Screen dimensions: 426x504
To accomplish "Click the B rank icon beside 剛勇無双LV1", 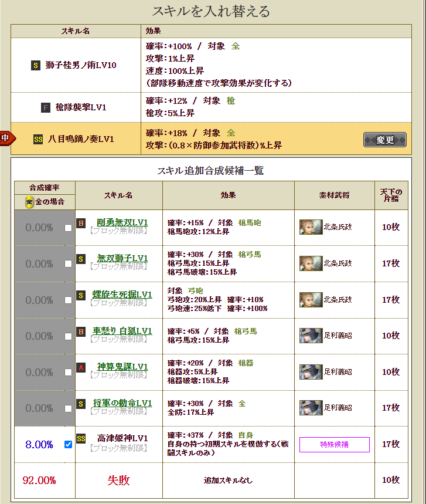I will tap(81, 223).
